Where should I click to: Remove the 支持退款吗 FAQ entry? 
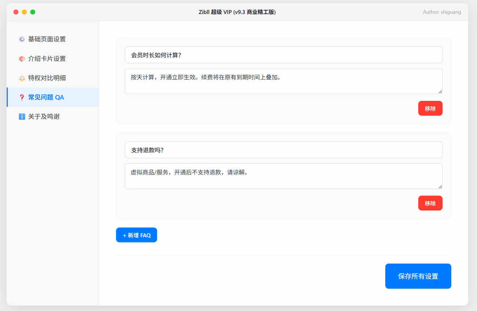click(430, 203)
